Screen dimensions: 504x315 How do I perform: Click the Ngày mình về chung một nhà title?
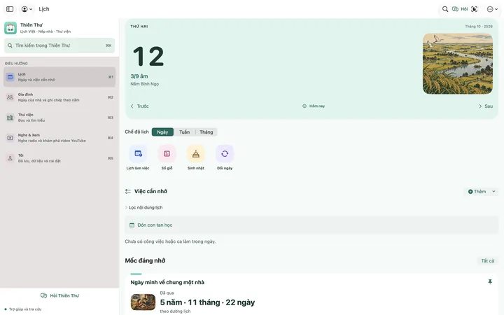pos(167,282)
